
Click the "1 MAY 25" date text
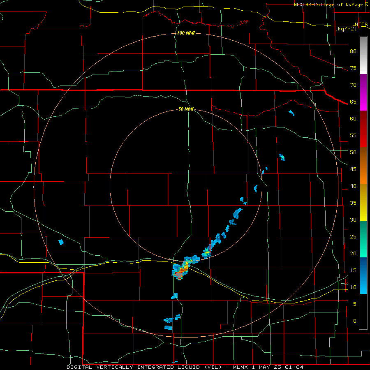click(267, 367)
